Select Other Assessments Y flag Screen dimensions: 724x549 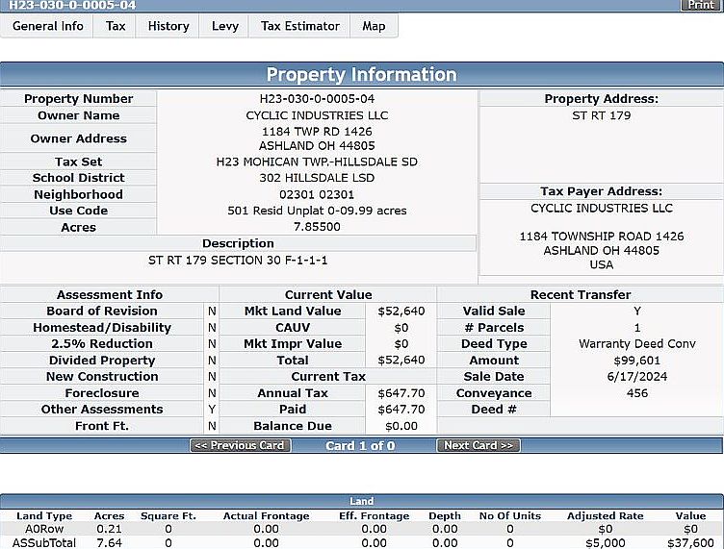[212, 410]
